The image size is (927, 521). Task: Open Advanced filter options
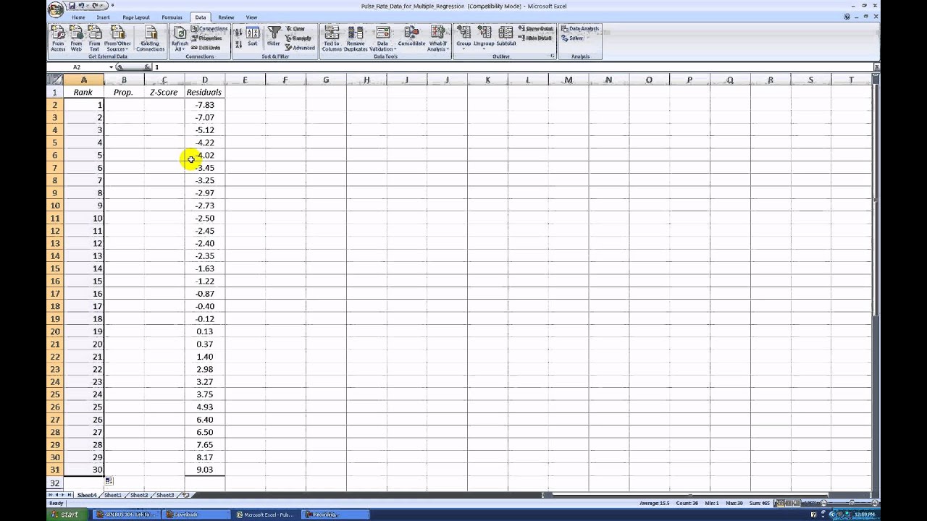300,48
